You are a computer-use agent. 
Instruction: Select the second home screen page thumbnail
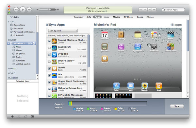tap(123, 96)
